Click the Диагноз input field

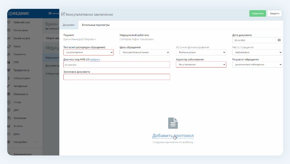click(117, 65)
